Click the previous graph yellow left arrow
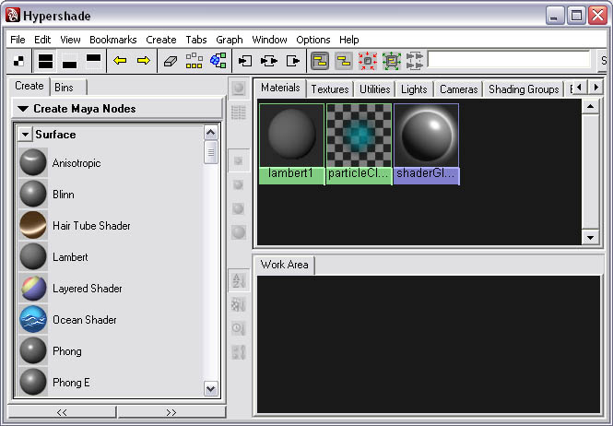The height and width of the screenshot is (426, 613). (x=120, y=61)
